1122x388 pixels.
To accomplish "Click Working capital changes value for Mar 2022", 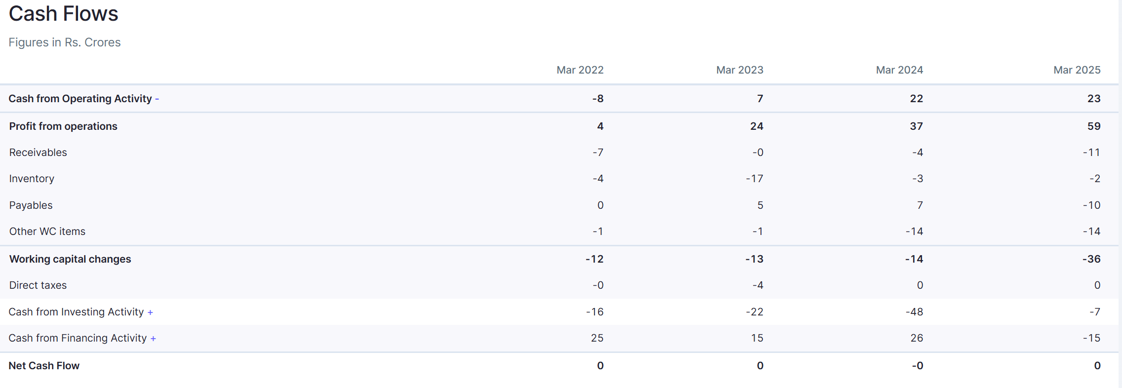I will pos(594,259).
